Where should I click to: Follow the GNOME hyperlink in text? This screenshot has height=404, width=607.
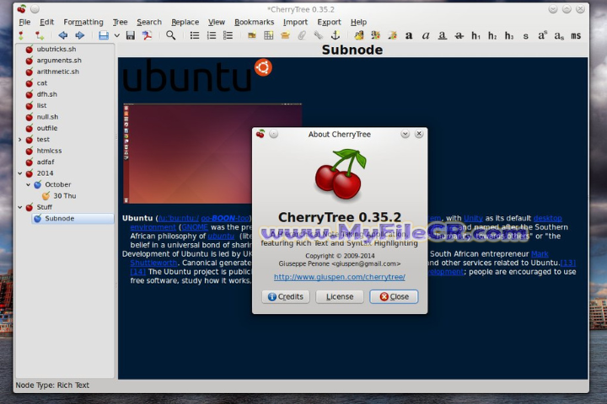coord(195,227)
